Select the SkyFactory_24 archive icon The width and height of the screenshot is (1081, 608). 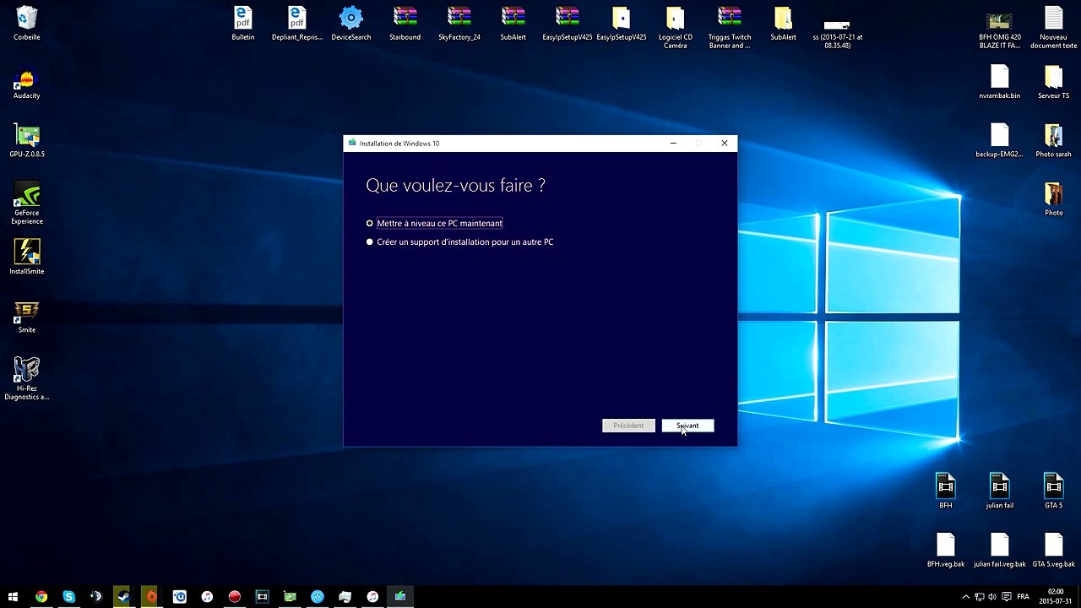click(459, 24)
